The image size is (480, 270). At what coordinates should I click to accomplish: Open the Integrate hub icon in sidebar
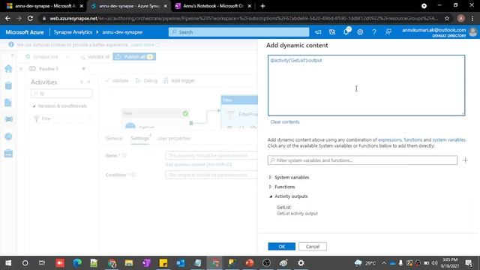point(8,119)
